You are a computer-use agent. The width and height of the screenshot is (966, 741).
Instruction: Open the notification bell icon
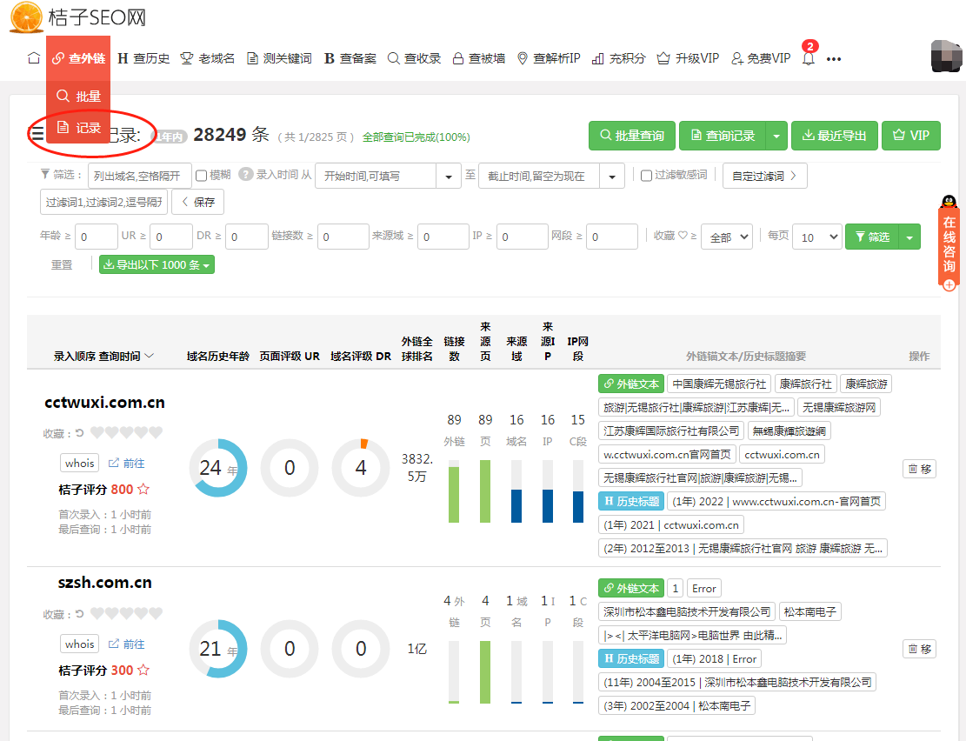[x=809, y=59]
